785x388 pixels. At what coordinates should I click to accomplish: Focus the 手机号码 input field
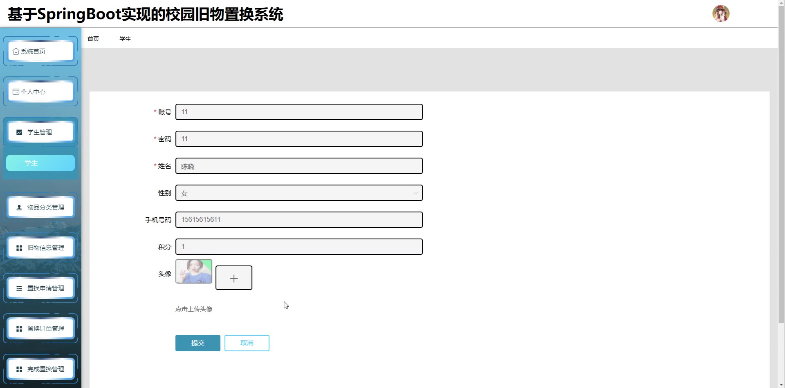click(298, 220)
